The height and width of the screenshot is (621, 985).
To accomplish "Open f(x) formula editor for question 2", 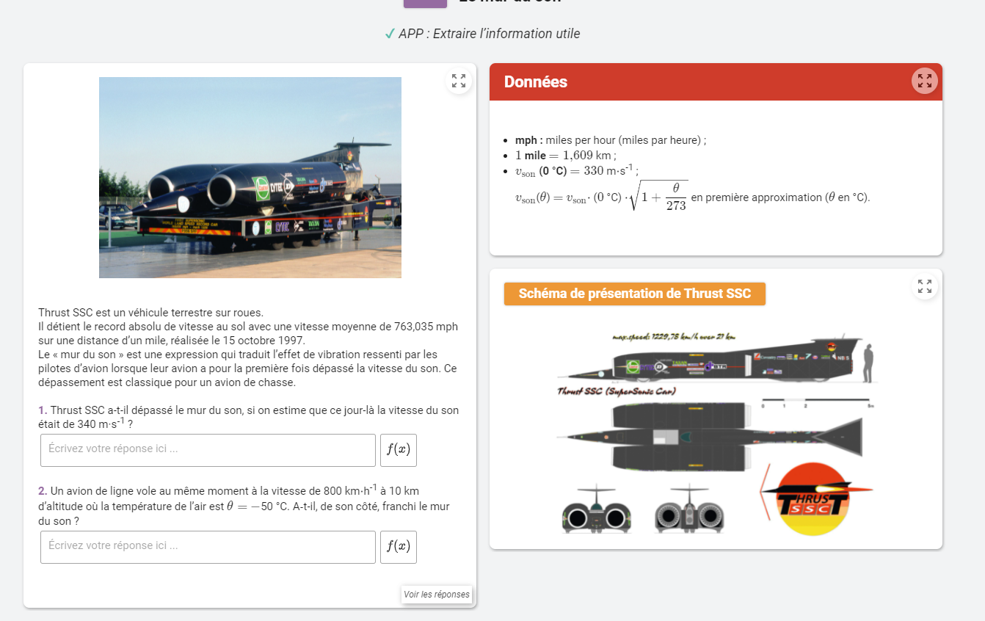I will (x=398, y=547).
